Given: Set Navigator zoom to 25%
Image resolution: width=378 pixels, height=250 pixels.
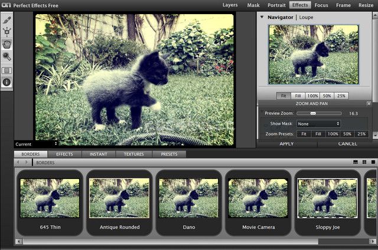Looking at the screenshot, I should (341, 96).
